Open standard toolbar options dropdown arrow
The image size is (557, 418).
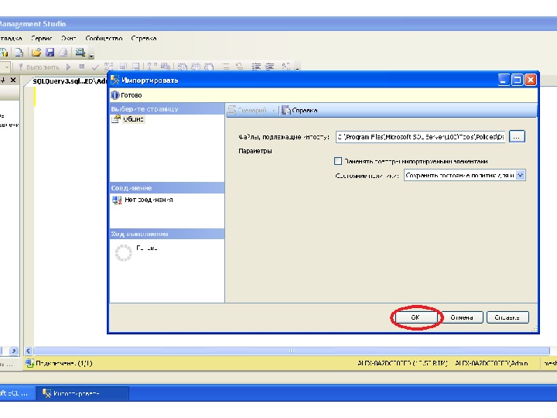click(91, 55)
